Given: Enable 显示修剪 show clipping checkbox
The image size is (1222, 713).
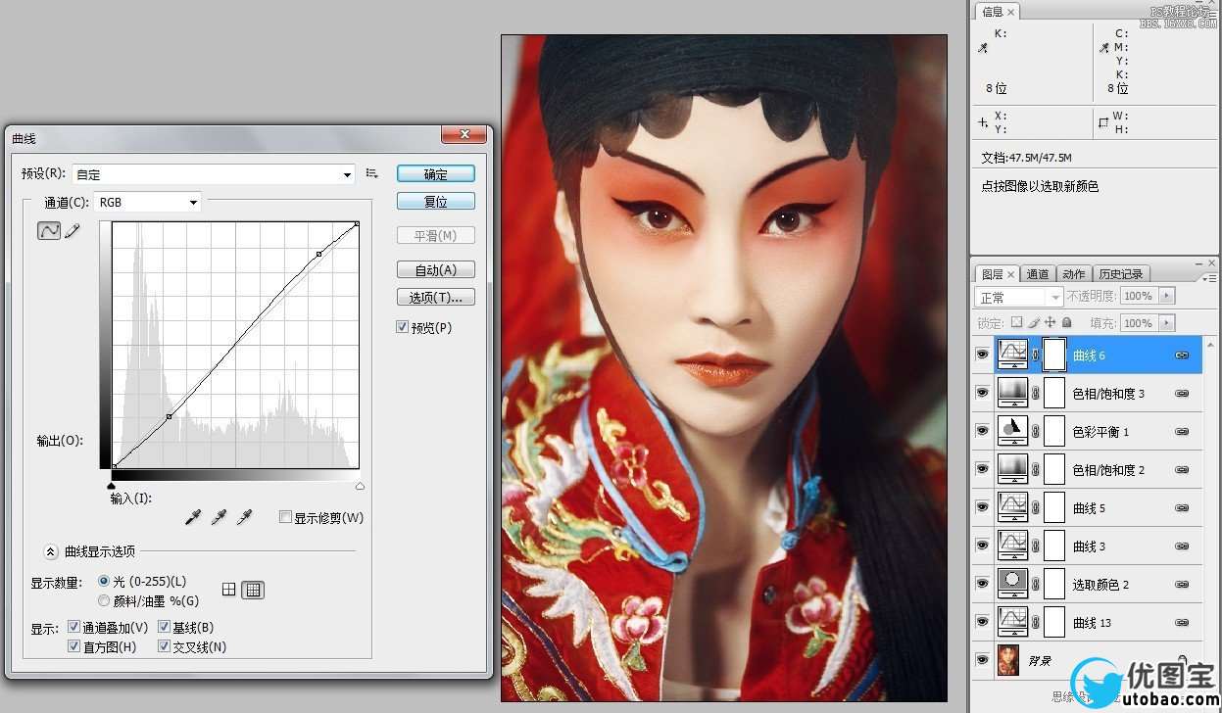Looking at the screenshot, I should click(x=285, y=517).
